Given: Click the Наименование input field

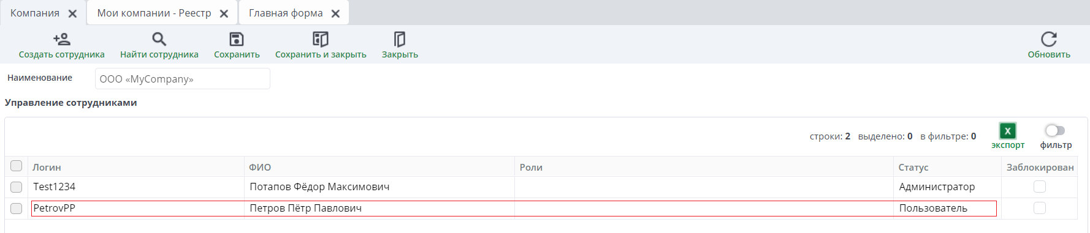Looking at the screenshot, I should pos(183,79).
